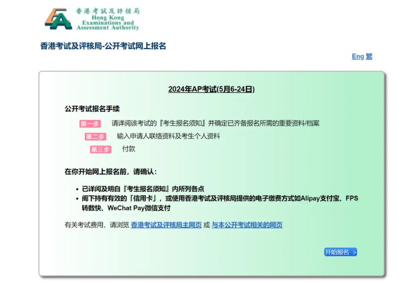Click the bullet about 信用卡 and Alipay支付宝
The image size is (418, 283).
coord(220,203)
